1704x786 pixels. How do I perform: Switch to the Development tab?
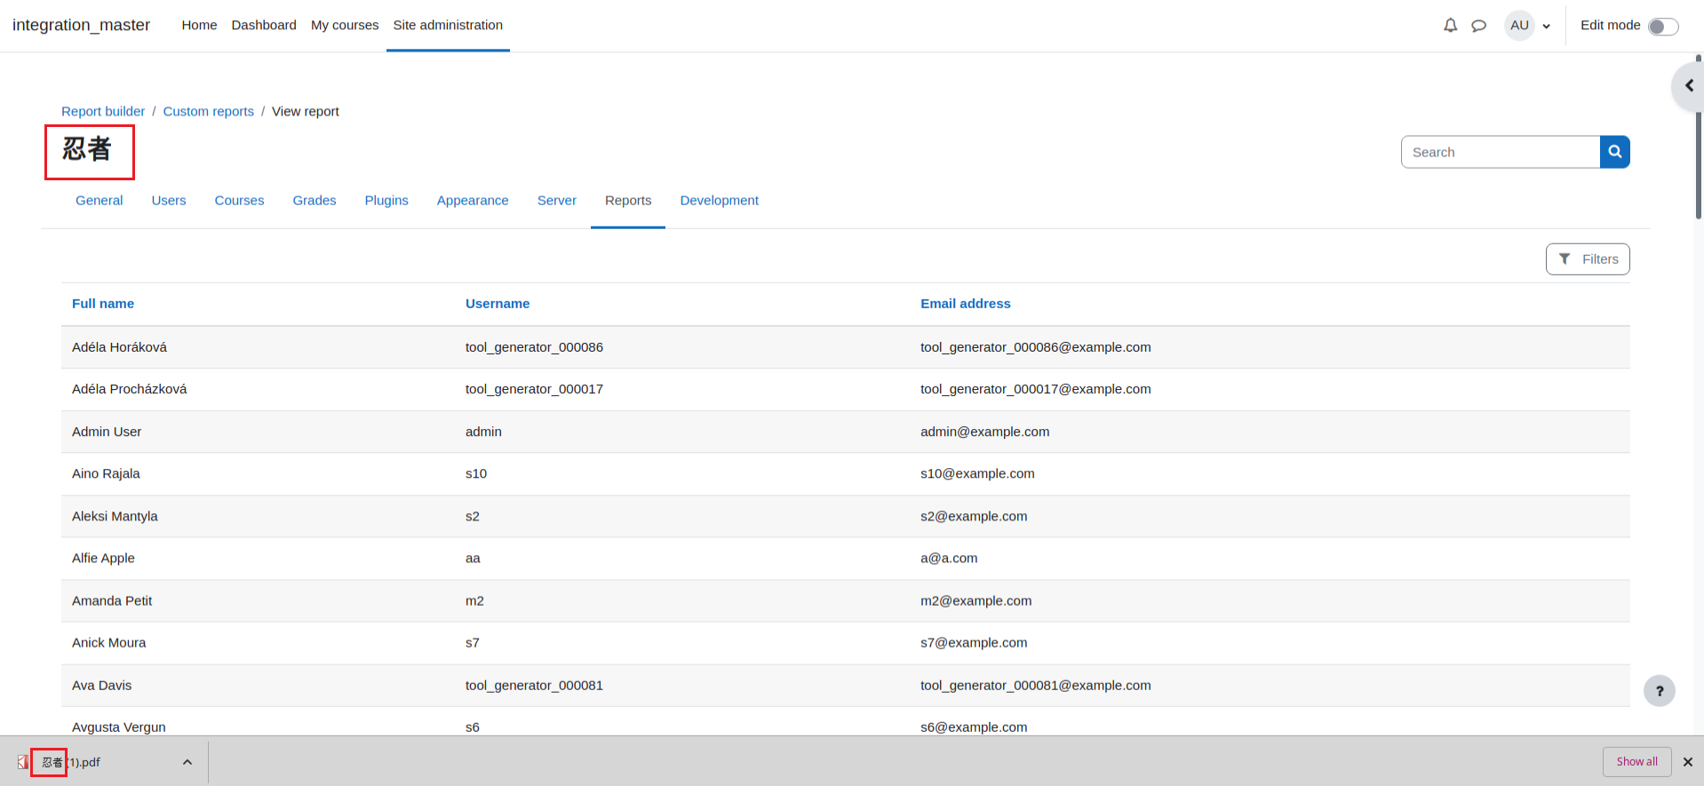tap(720, 201)
